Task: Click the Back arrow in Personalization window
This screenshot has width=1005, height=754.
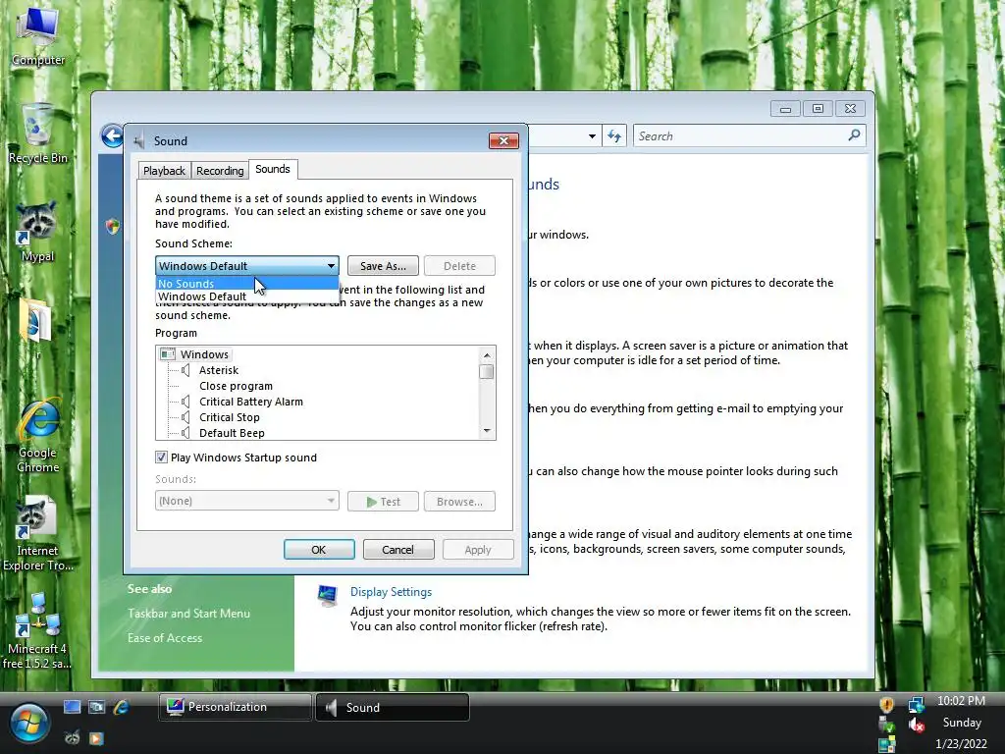Action: (x=112, y=135)
